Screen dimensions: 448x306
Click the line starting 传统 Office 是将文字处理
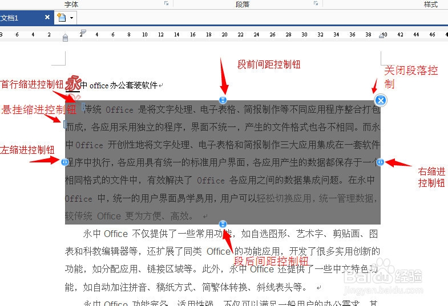[x=232, y=109]
